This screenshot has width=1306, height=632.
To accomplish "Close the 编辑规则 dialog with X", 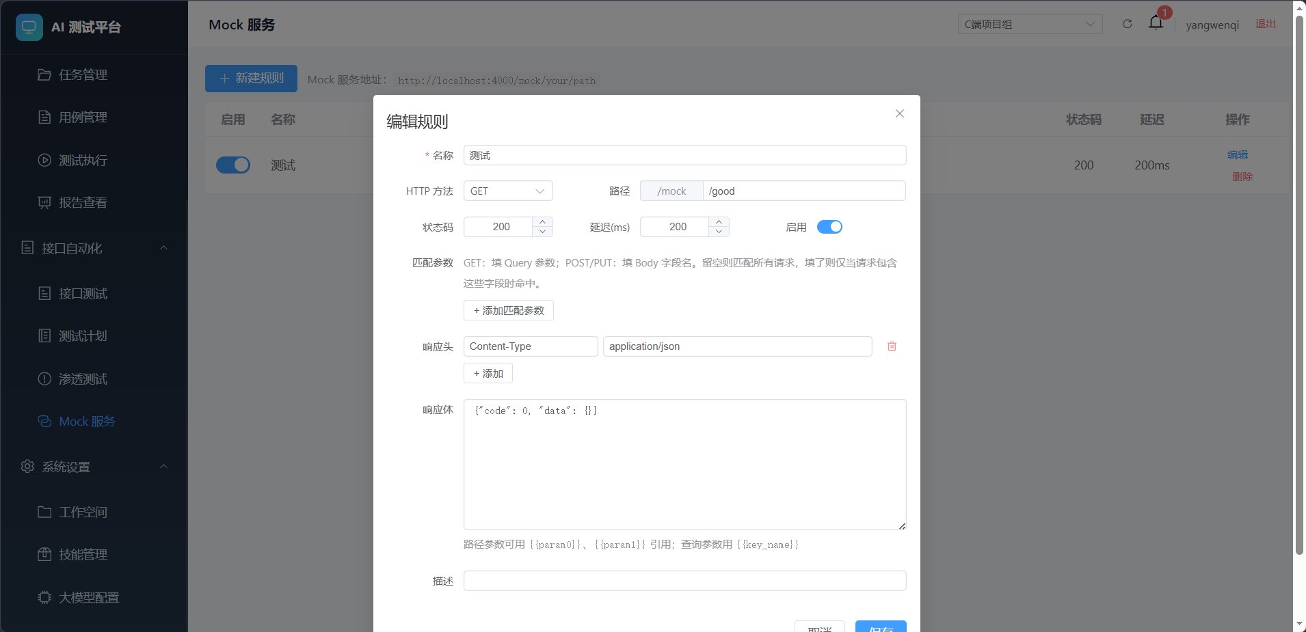I will point(900,113).
